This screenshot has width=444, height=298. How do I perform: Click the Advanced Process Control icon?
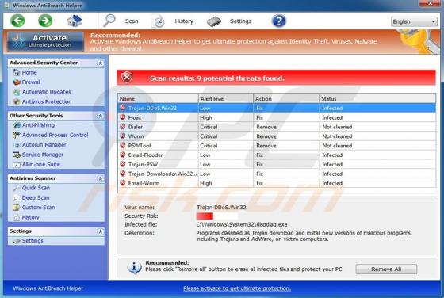(17, 135)
